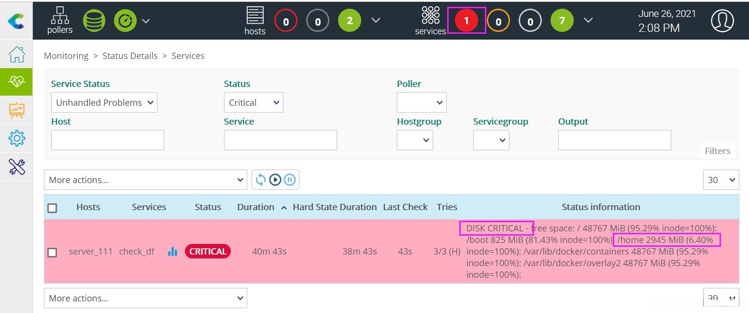Pause the automatic page refresh
Image resolution: width=749 pixels, height=313 pixels.
tap(290, 180)
